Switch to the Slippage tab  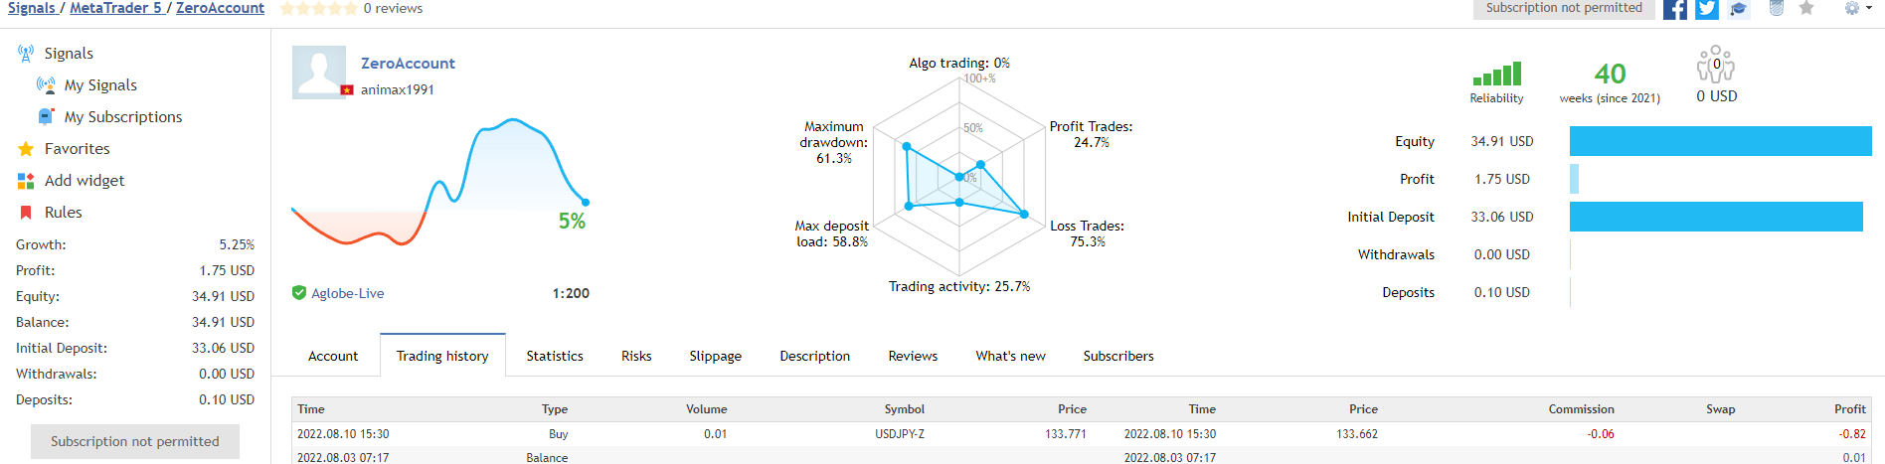click(715, 356)
